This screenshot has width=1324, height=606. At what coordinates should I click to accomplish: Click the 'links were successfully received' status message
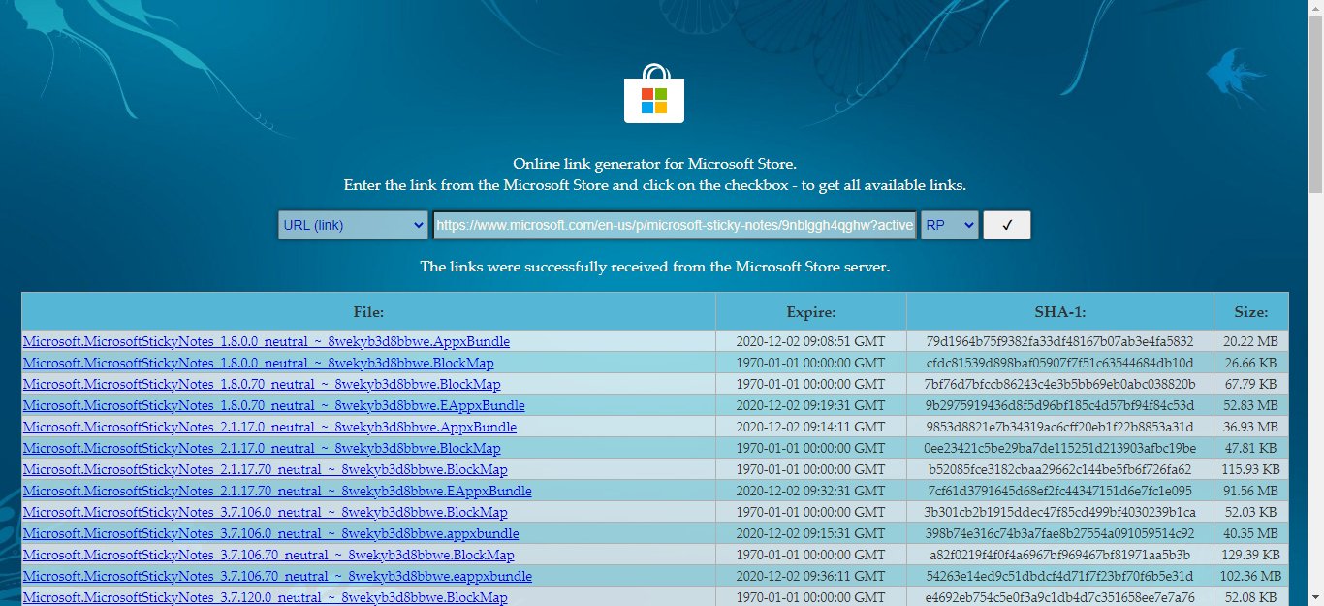[654, 265]
